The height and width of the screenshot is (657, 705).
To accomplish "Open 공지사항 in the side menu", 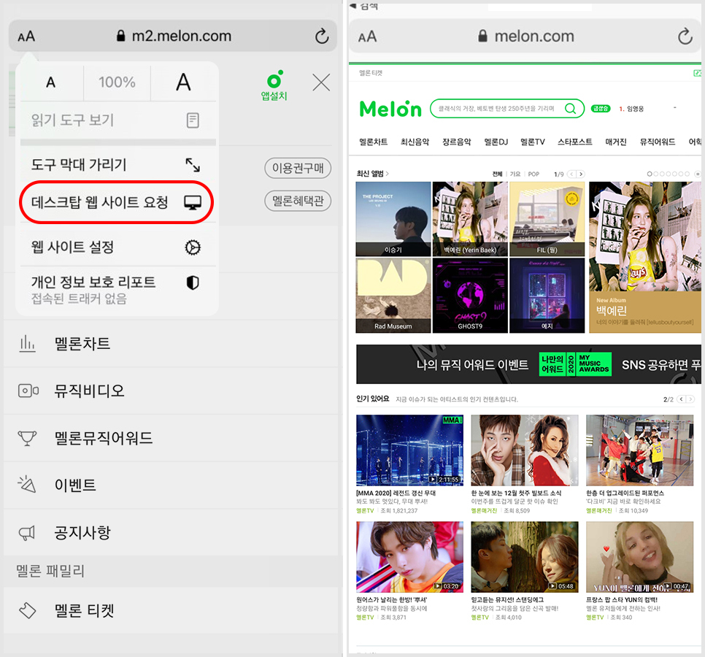I will [x=171, y=532].
